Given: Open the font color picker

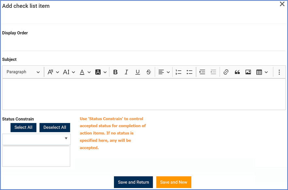Looking at the screenshot, I should [x=85, y=72].
